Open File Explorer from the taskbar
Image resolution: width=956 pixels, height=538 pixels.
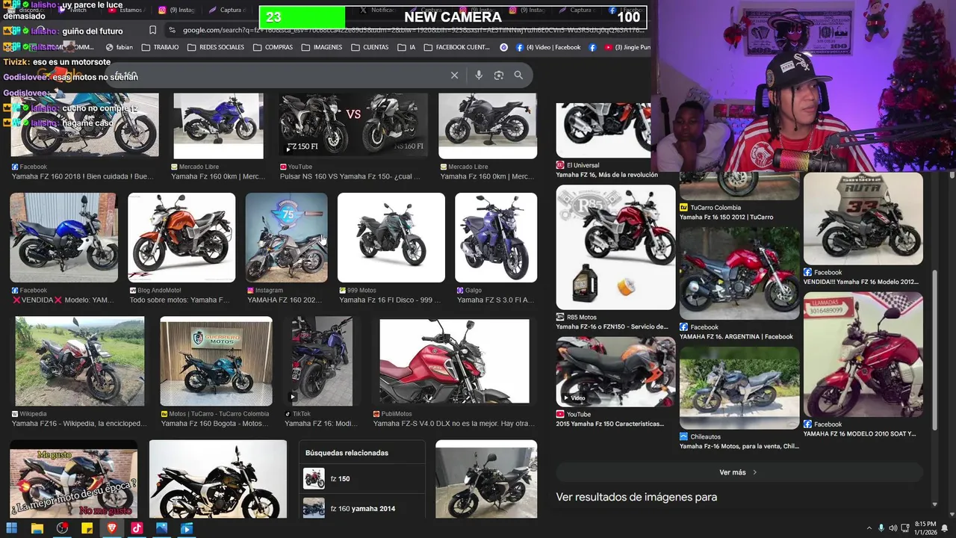(37, 528)
